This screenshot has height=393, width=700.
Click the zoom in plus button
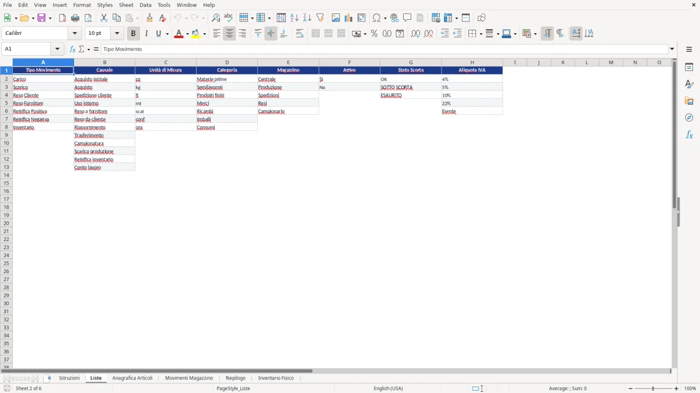[677, 388]
